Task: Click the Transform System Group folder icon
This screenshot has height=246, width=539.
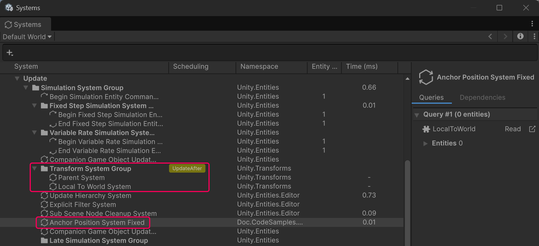Action: click(x=44, y=168)
